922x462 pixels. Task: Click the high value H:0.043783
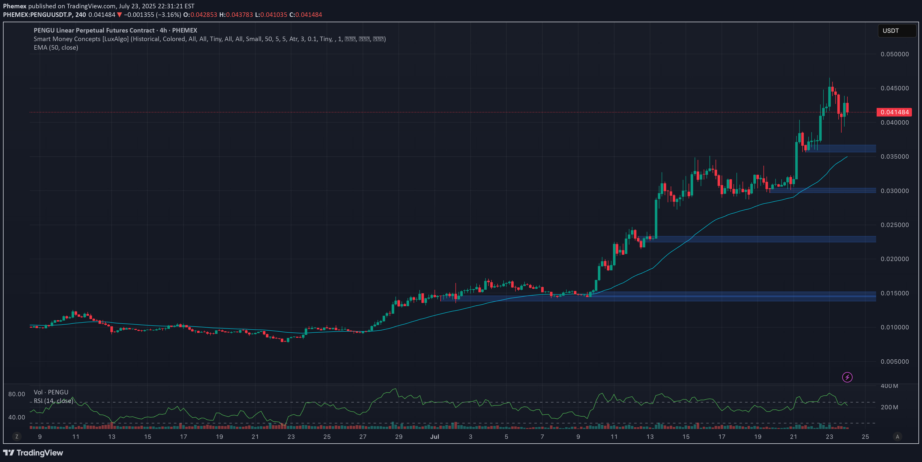coord(236,15)
